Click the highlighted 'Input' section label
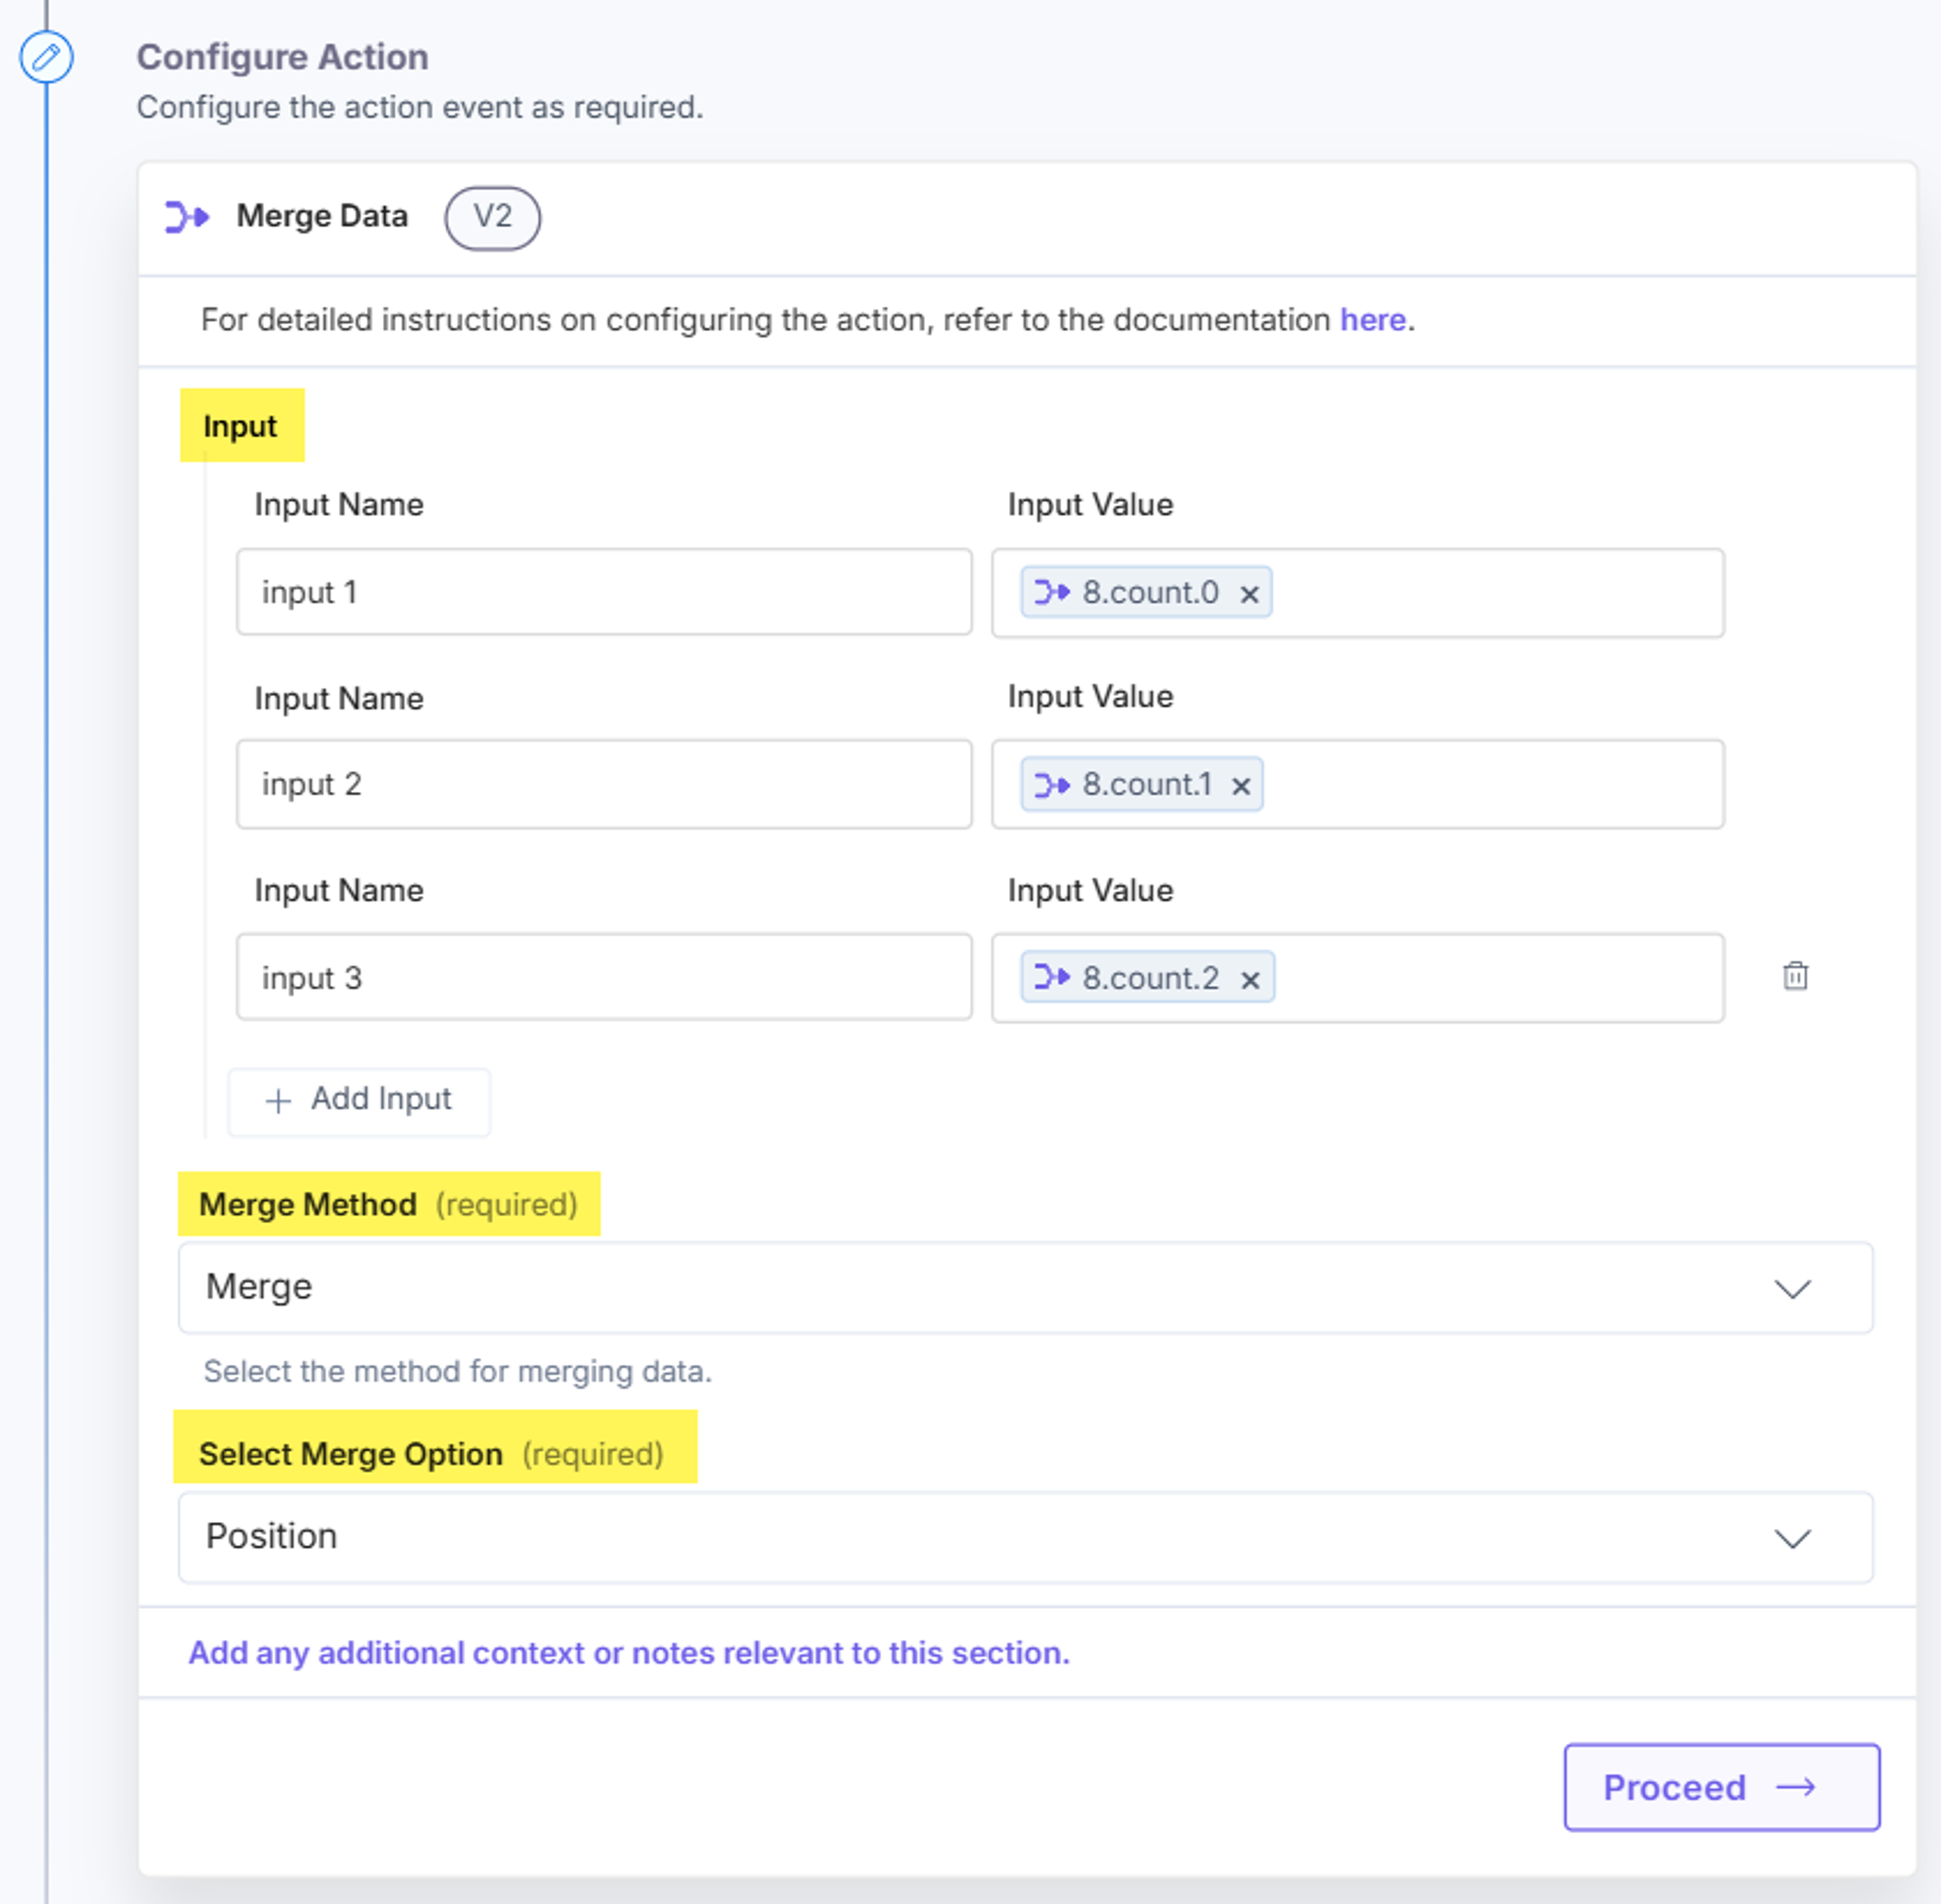1941x1904 pixels. [x=240, y=426]
